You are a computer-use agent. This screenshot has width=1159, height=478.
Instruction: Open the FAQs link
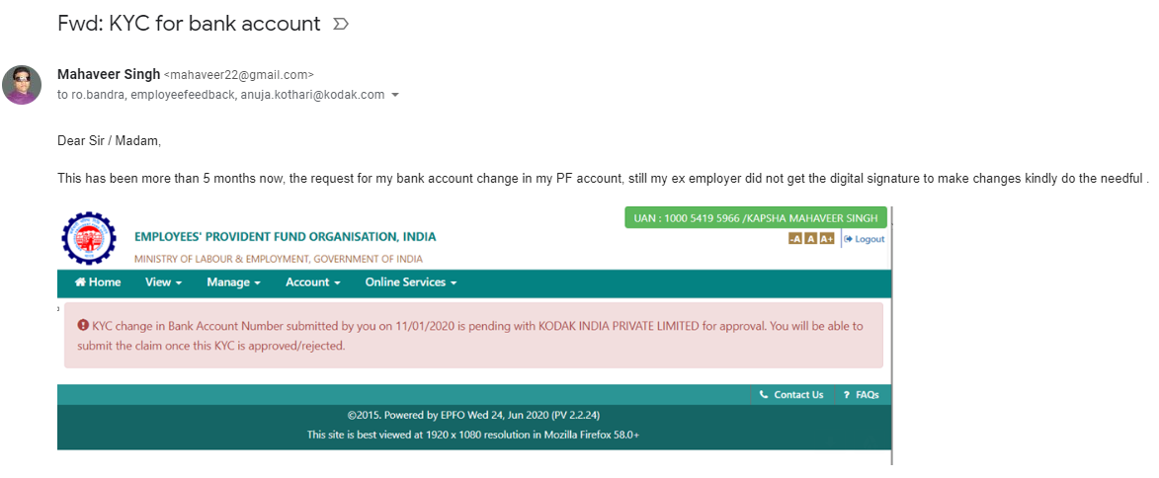point(862,394)
